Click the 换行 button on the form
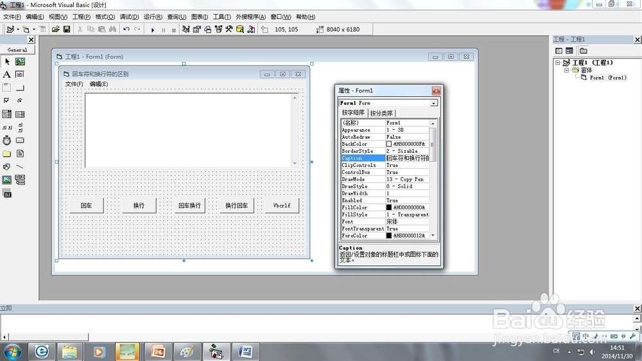Screen dimensions: 642x361 (x=139, y=206)
